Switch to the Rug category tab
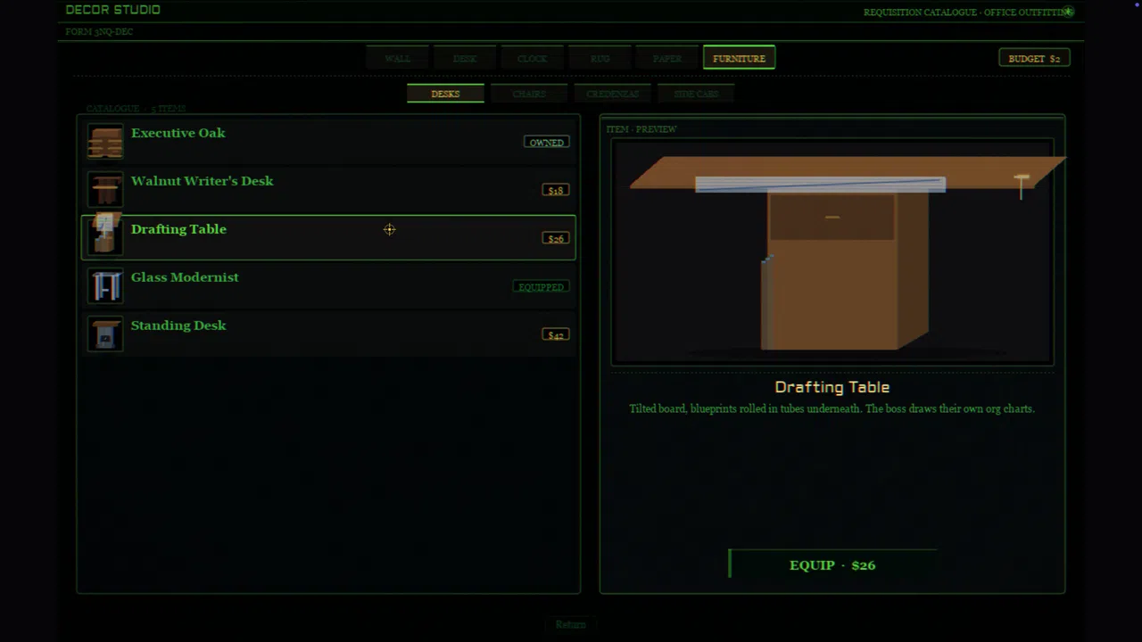 600,58
